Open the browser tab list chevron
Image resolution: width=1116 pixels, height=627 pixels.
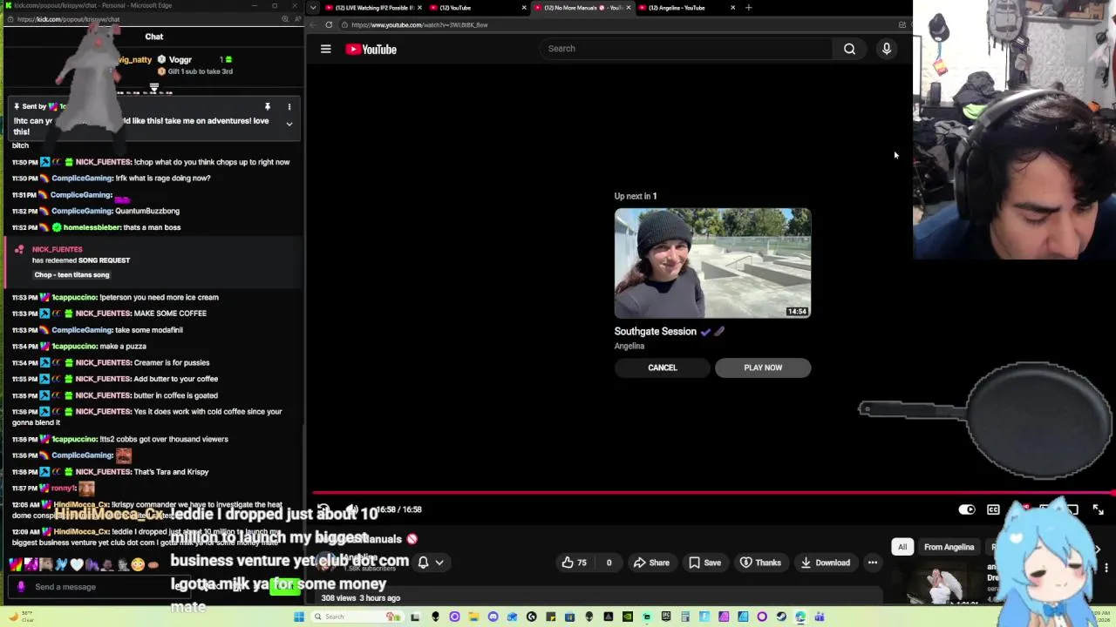(x=313, y=8)
